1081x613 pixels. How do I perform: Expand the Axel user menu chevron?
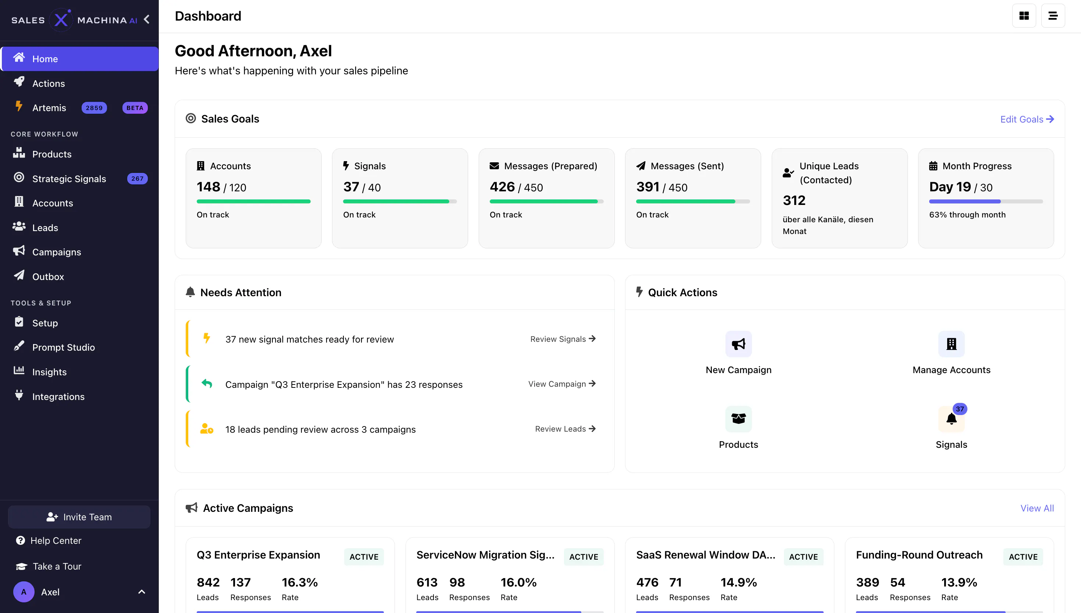click(142, 592)
